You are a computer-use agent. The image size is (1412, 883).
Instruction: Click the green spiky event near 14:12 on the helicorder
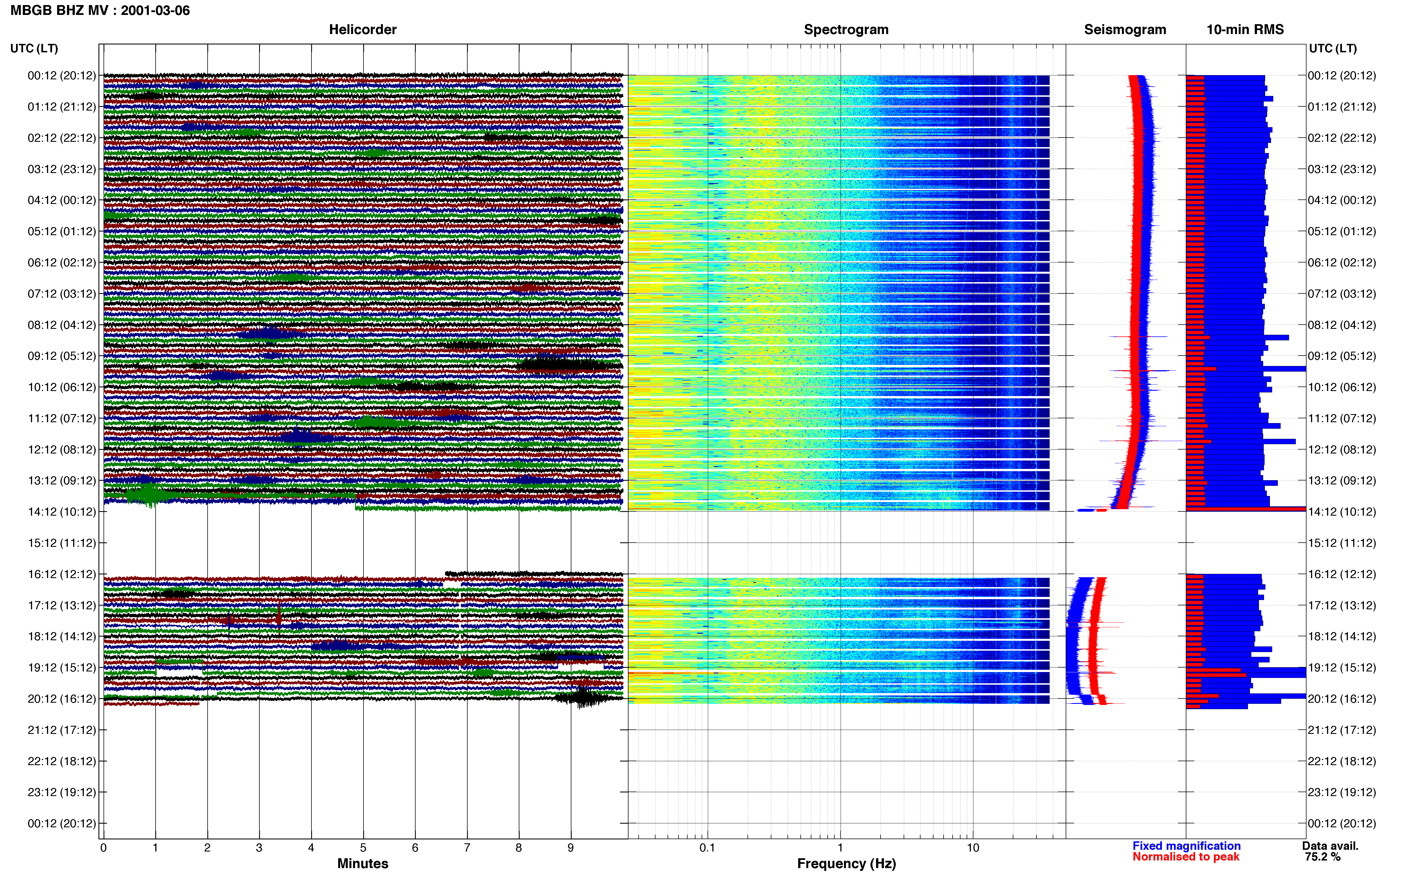pyautogui.click(x=149, y=495)
